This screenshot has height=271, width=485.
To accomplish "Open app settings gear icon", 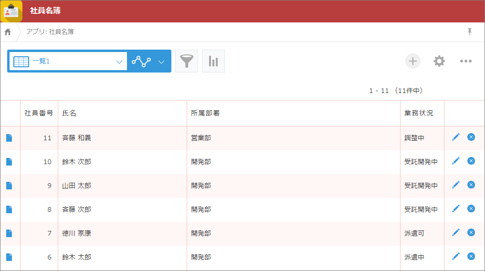I will tap(439, 61).
